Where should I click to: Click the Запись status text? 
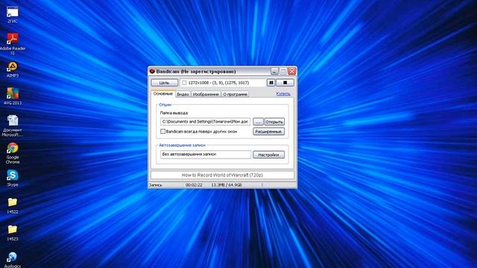click(x=156, y=185)
